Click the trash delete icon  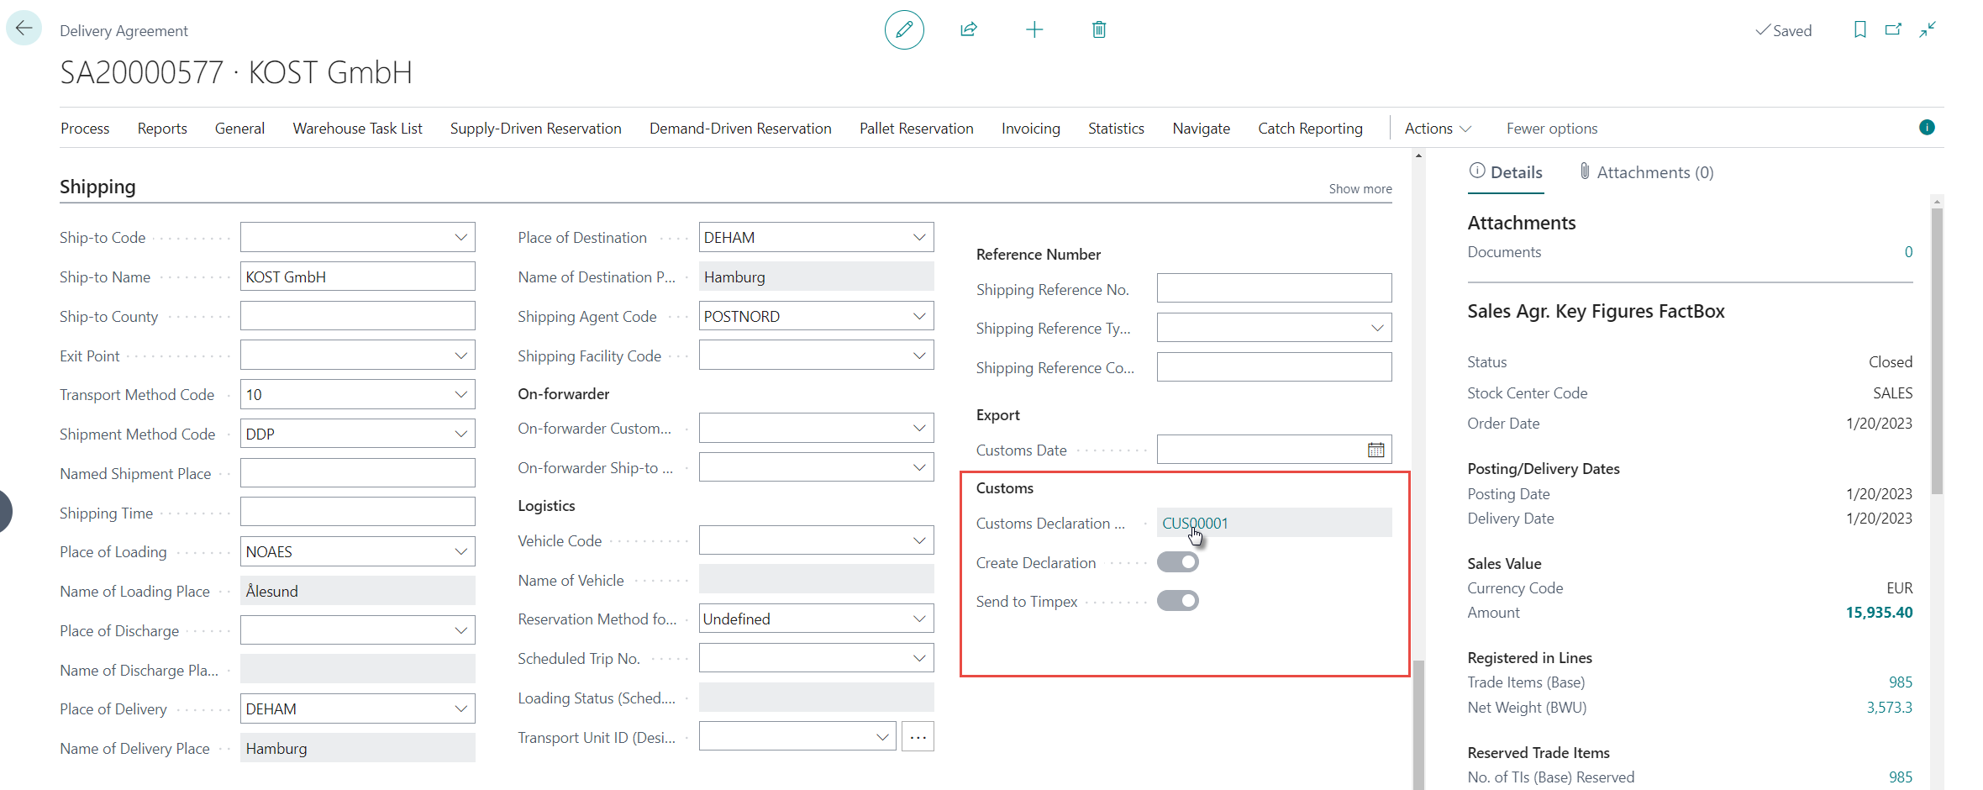point(1098,30)
